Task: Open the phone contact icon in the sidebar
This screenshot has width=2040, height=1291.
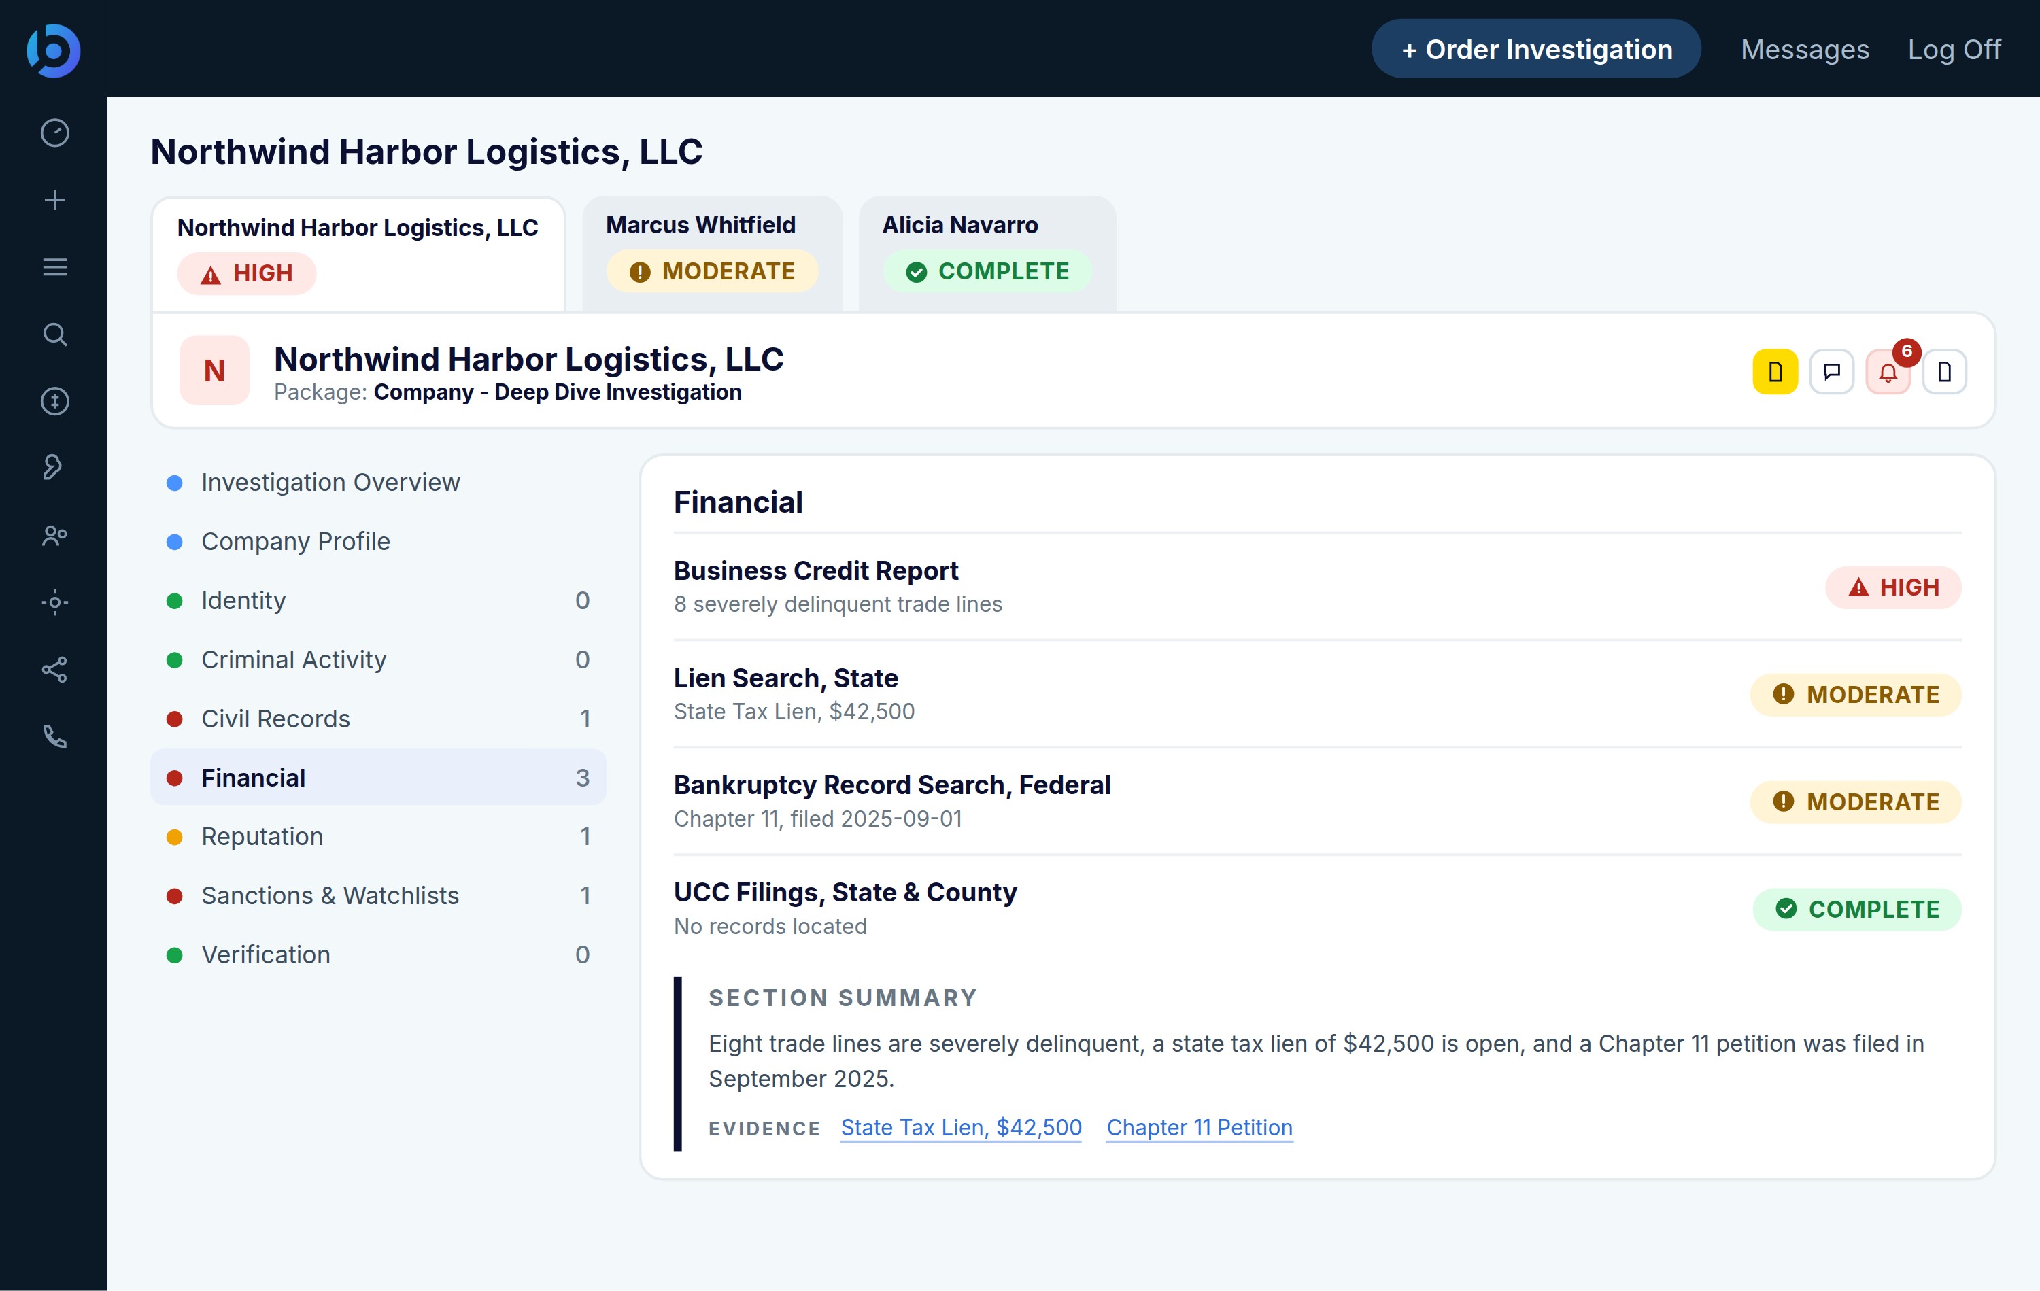Action: [55, 736]
